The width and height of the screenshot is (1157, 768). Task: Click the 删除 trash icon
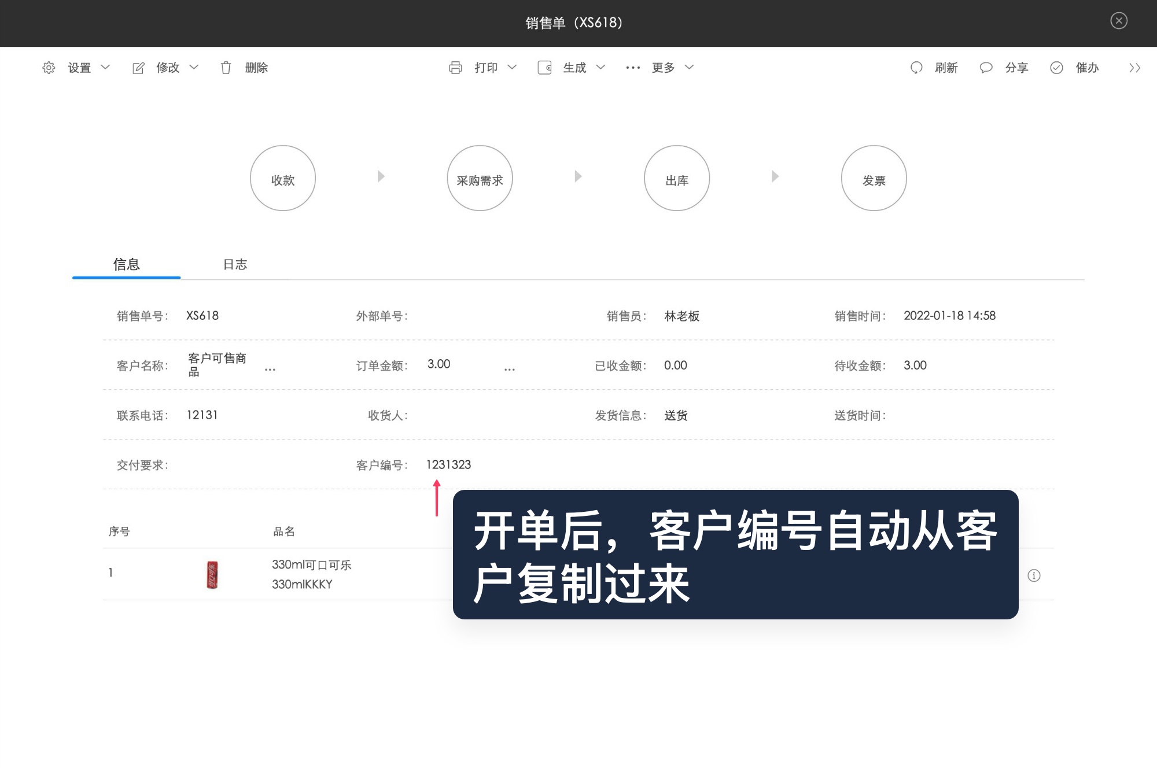pos(226,68)
